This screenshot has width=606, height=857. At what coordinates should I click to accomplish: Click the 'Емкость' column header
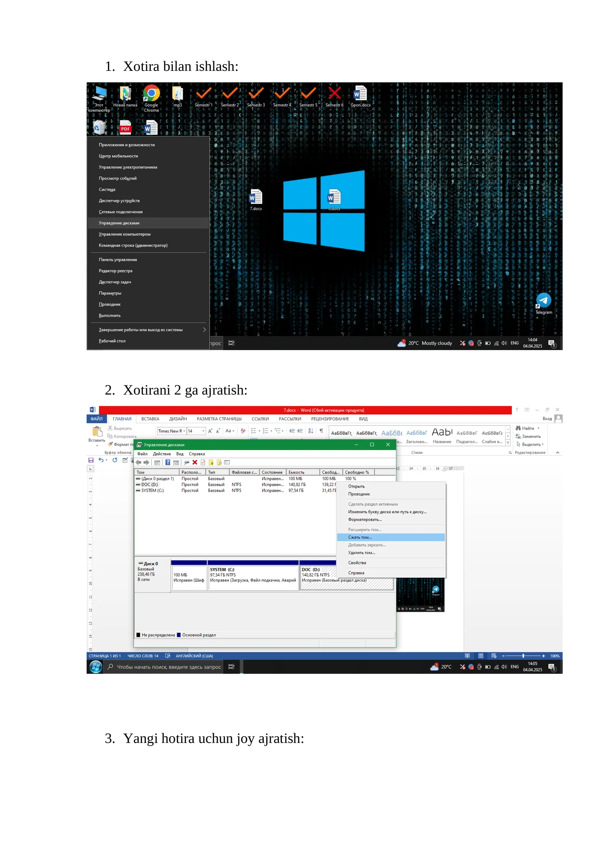[303, 472]
